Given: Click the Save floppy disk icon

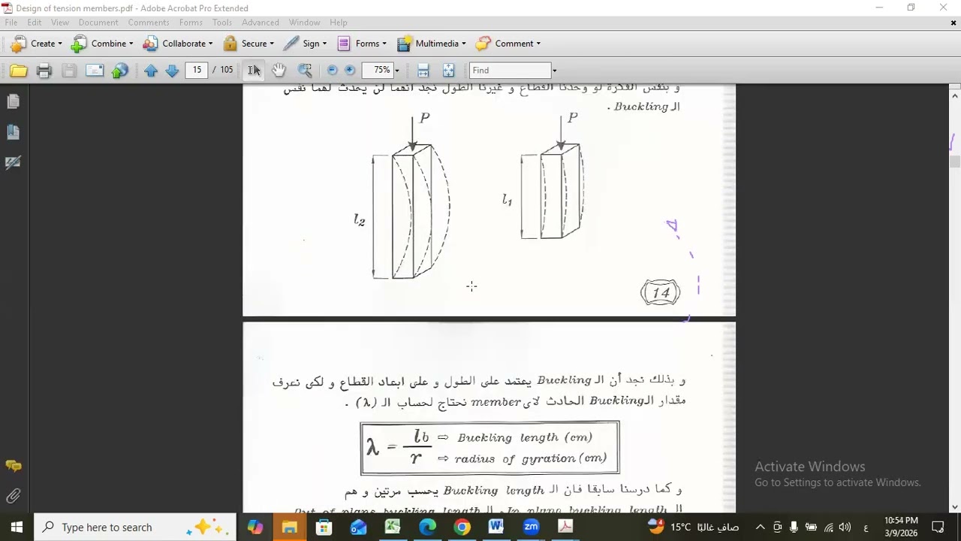Looking at the screenshot, I should point(69,71).
